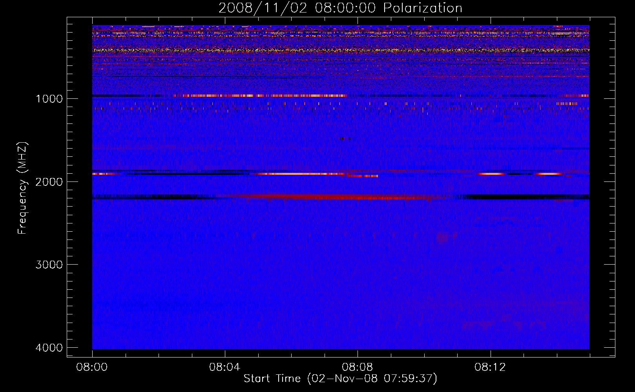Click the 08:08 time tick label
Screen dimensions: 635x392
[x=358, y=367]
